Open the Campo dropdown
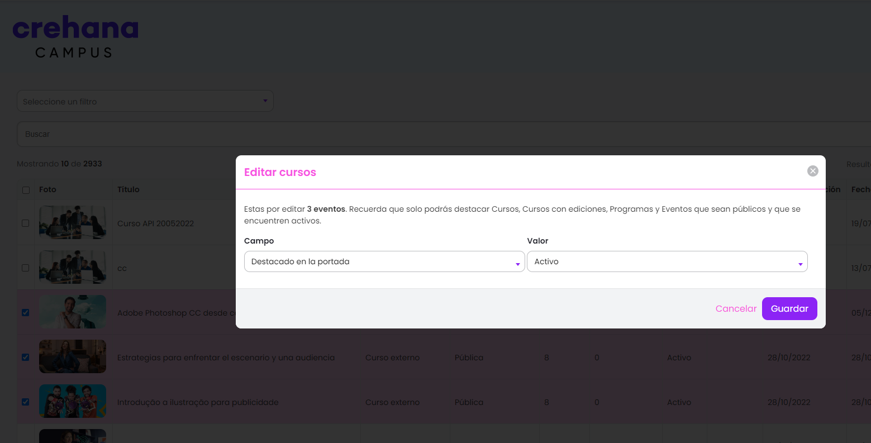The image size is (871, 443). tap(384, 261)
